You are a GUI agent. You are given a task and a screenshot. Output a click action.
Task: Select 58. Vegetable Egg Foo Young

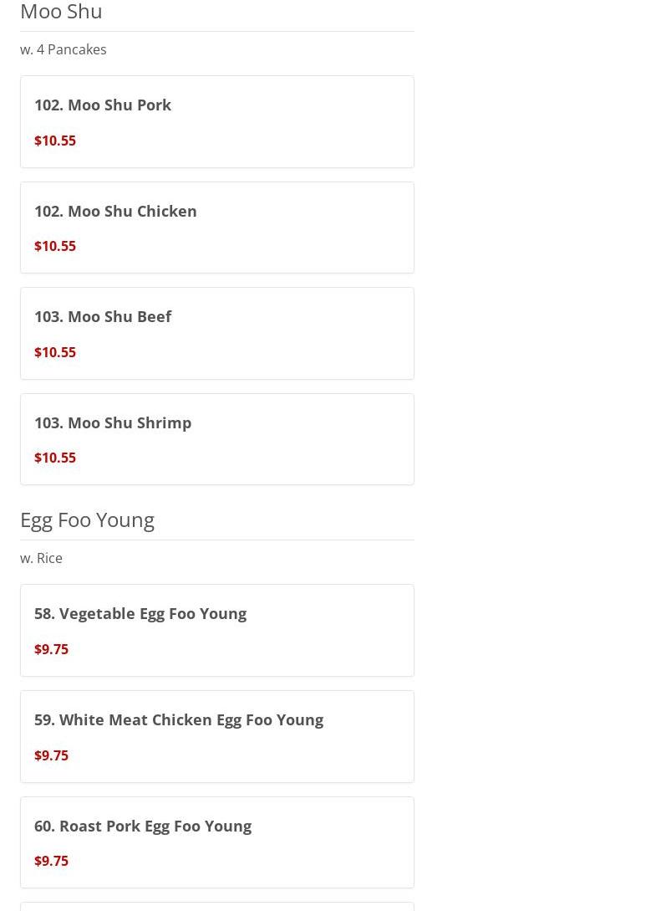click(x=140, y=613)
